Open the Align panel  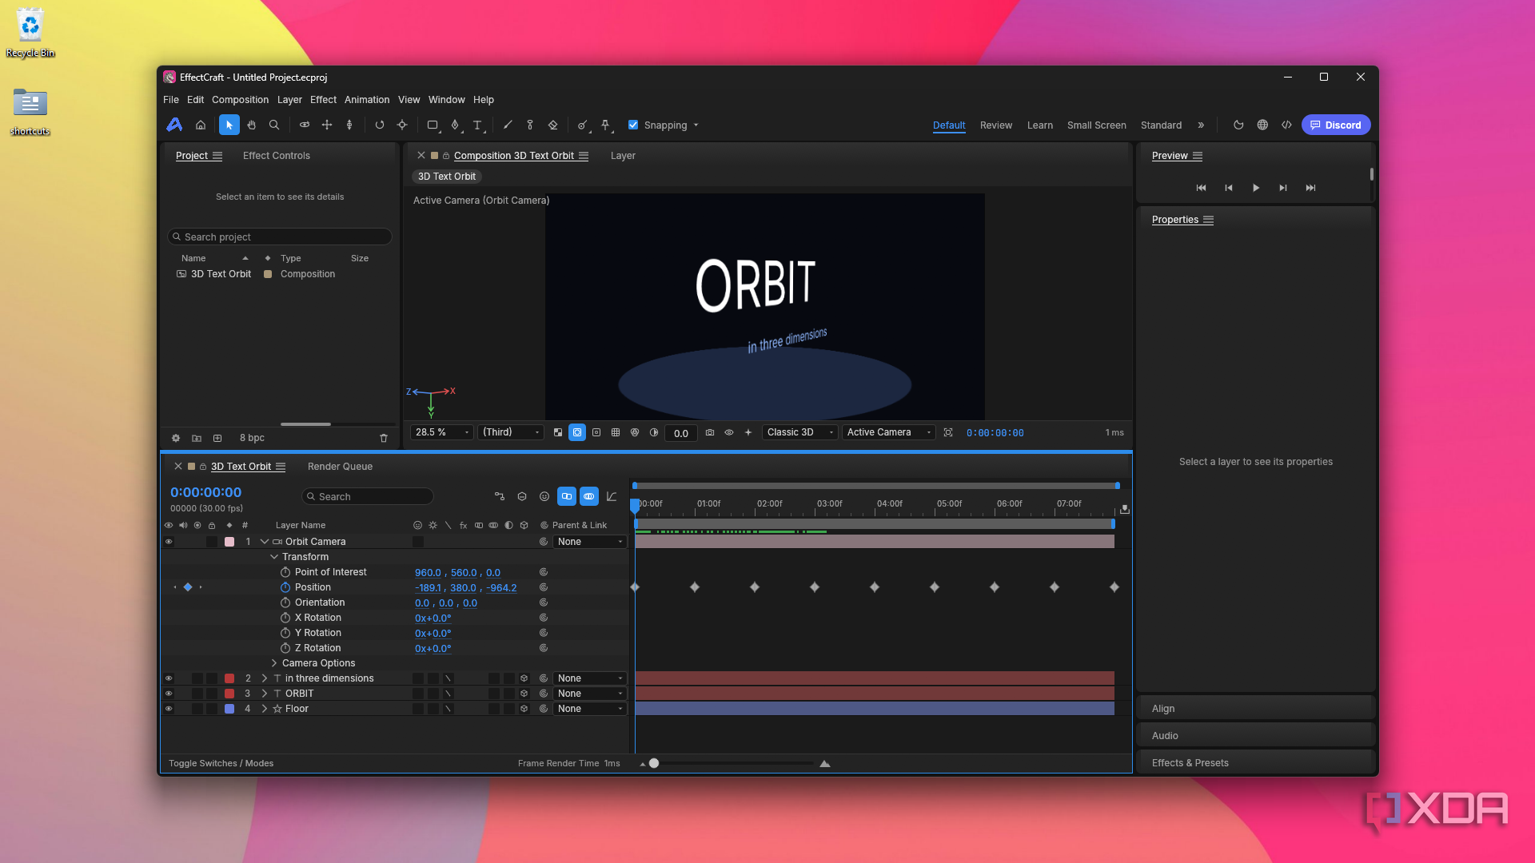pos(1163,709)
